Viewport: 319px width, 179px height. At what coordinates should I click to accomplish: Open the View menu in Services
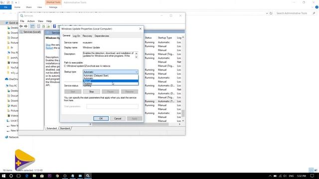click(40, 21)
